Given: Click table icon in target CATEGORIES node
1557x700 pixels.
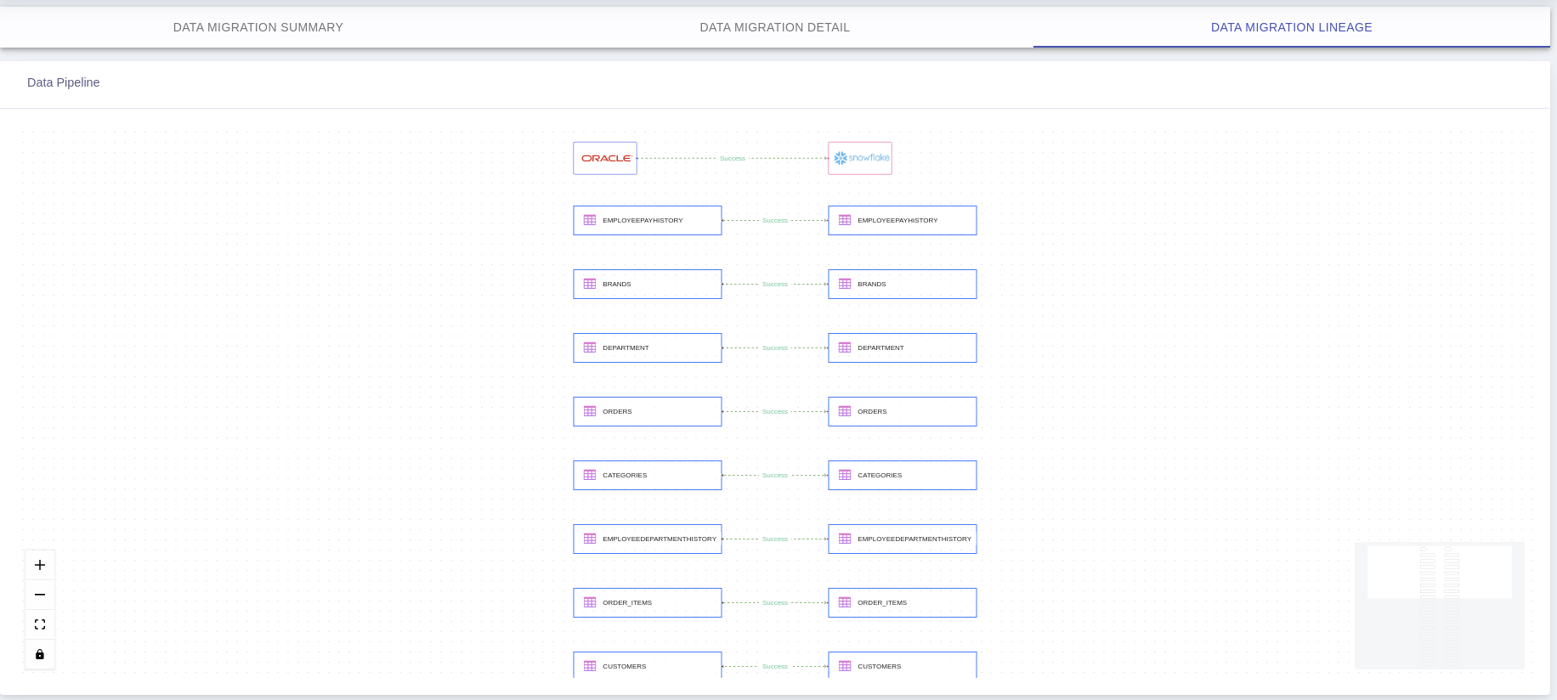Looking at the screenshot, I should 845,475.
